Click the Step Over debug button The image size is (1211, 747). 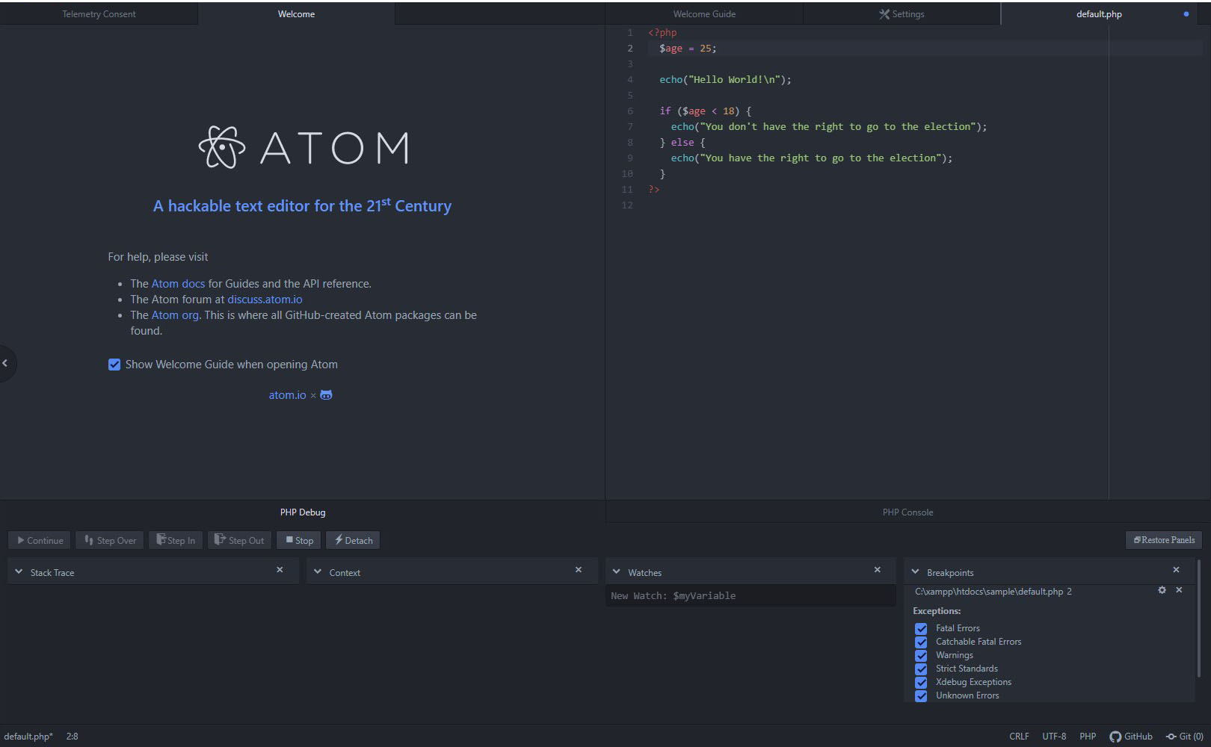click(x=110, y=540)
